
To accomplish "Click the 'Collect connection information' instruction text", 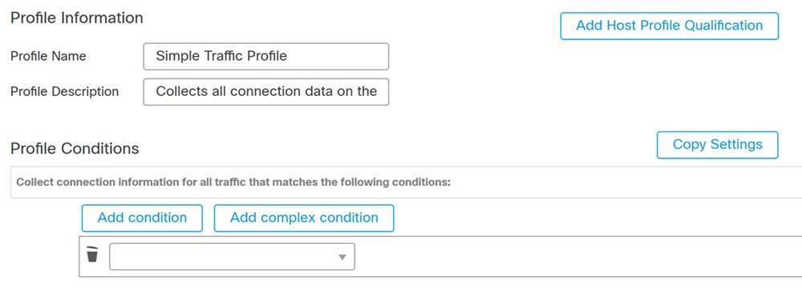I will 233,183.
